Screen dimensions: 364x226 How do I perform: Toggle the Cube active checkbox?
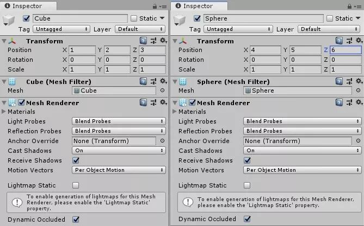point(26,18)
